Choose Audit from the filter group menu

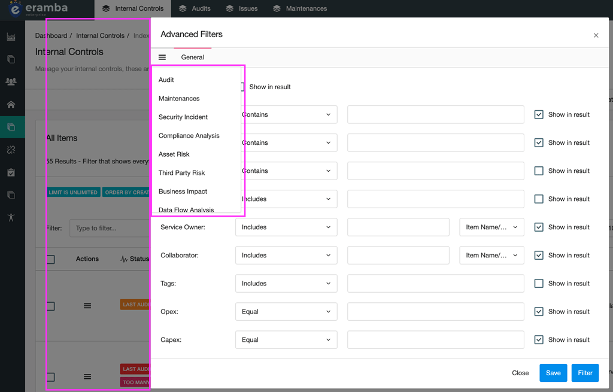166,80
